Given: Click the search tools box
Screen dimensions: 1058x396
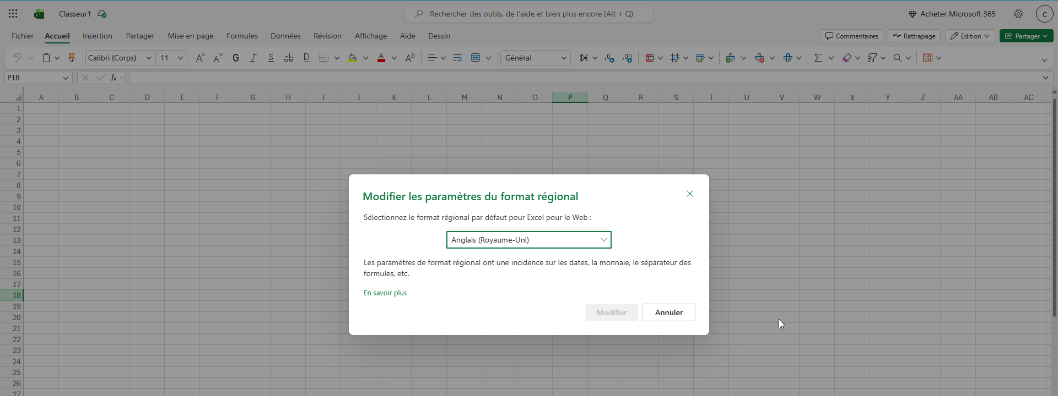Looking at the screenshot, I should (529, 14).
